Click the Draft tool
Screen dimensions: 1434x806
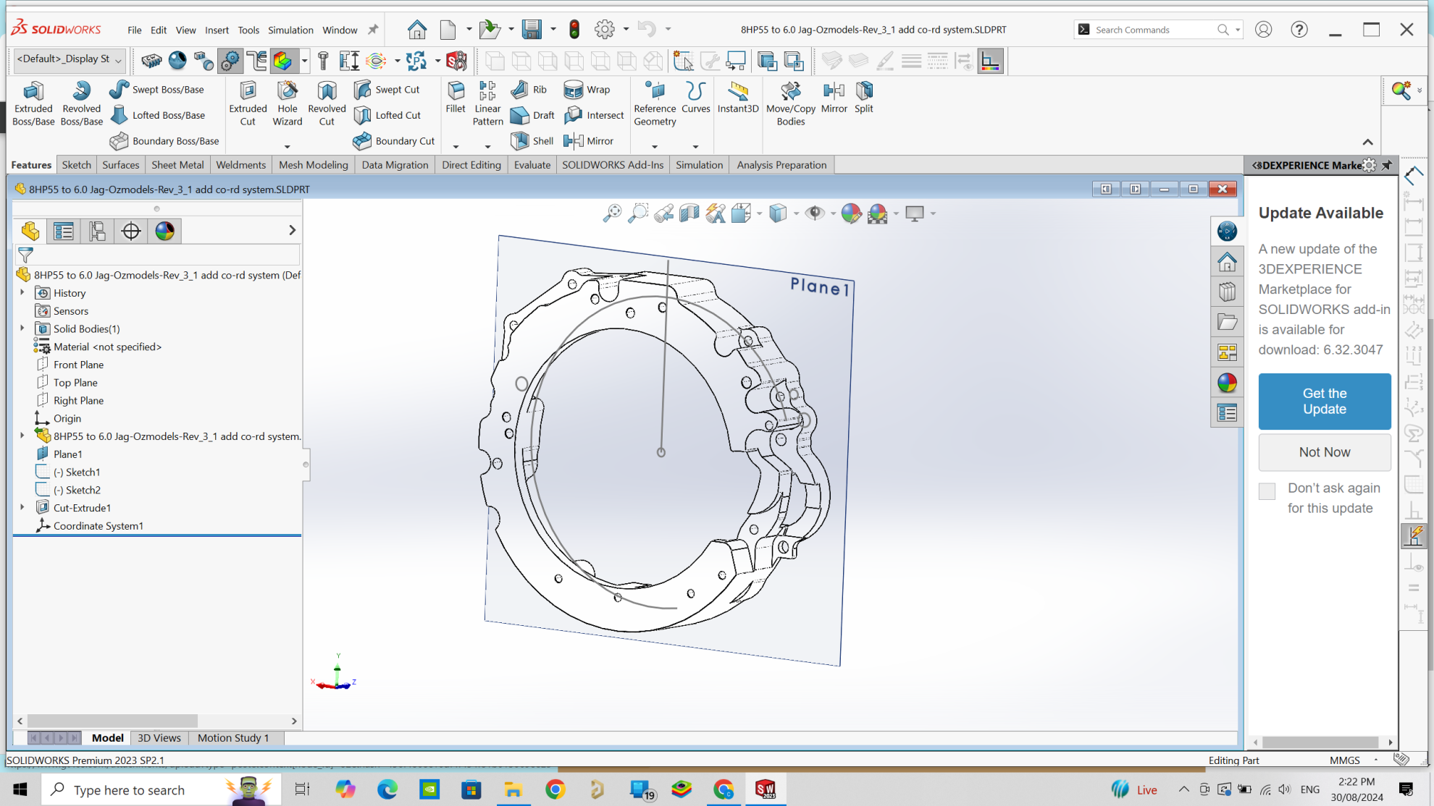coord(532,115)
